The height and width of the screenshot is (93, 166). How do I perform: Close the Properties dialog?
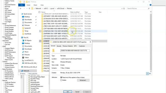[x=90, y=42]
